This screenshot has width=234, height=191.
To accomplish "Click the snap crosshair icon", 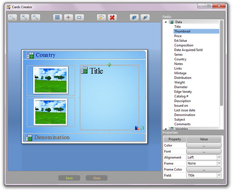I will pos(68,18).
